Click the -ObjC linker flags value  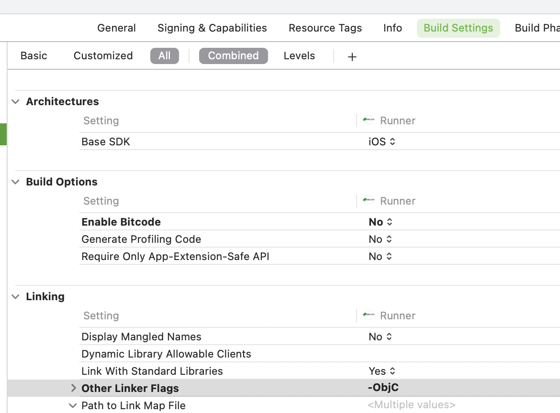[383, 388]
